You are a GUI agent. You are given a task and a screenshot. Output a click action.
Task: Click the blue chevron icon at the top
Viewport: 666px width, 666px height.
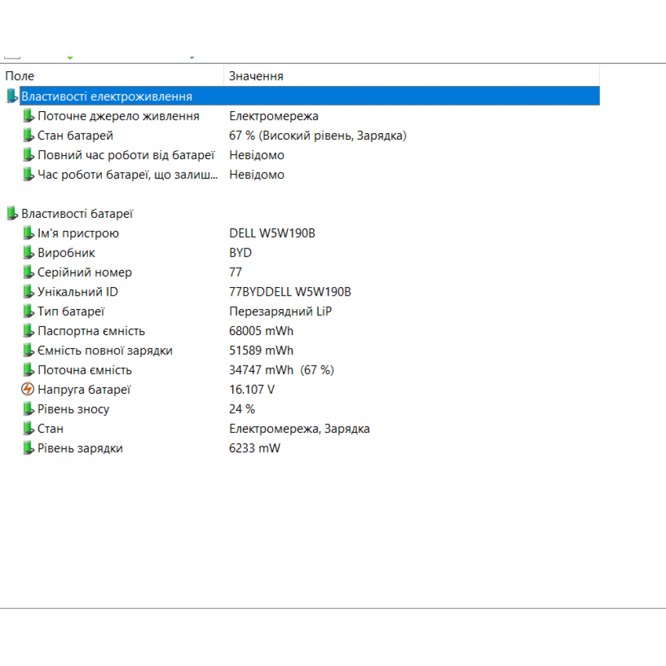coord(192,57)
